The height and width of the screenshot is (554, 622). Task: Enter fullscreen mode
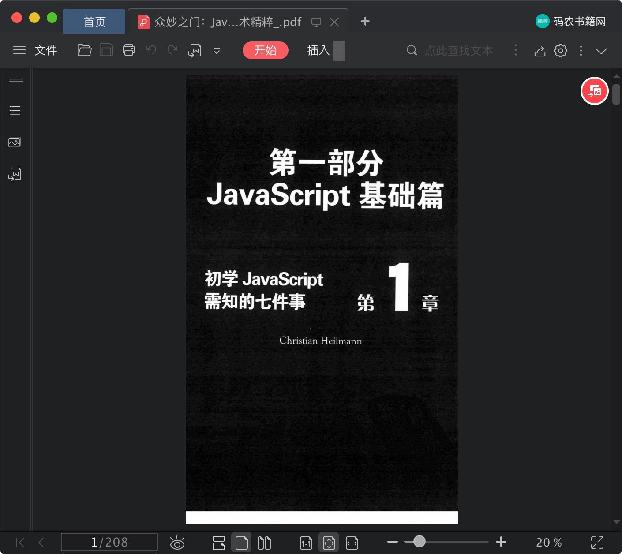(597, 543)
